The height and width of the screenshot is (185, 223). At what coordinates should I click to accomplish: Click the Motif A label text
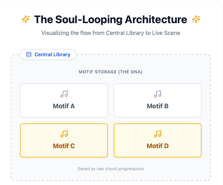tap(64, 106)
